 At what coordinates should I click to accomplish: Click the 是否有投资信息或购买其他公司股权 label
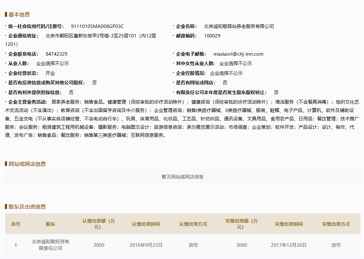(x=47, y=83)
